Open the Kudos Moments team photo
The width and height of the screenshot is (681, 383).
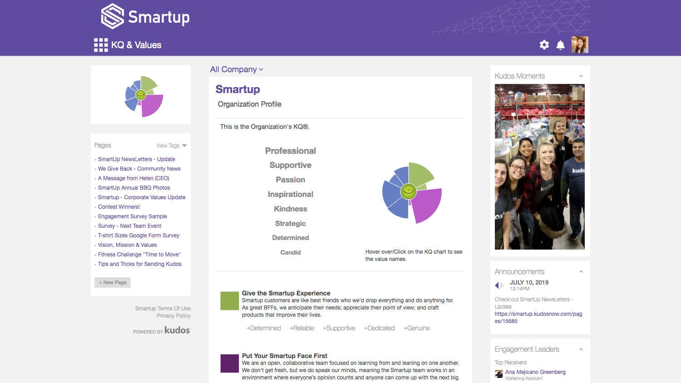540,167
